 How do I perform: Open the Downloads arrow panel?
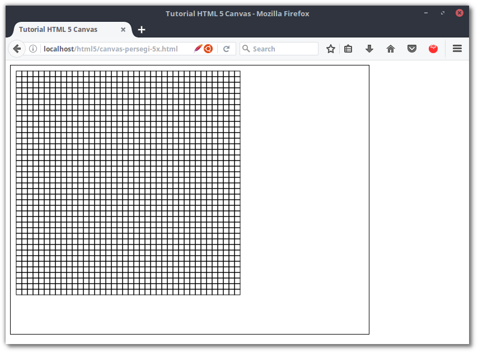pos(369,49)
